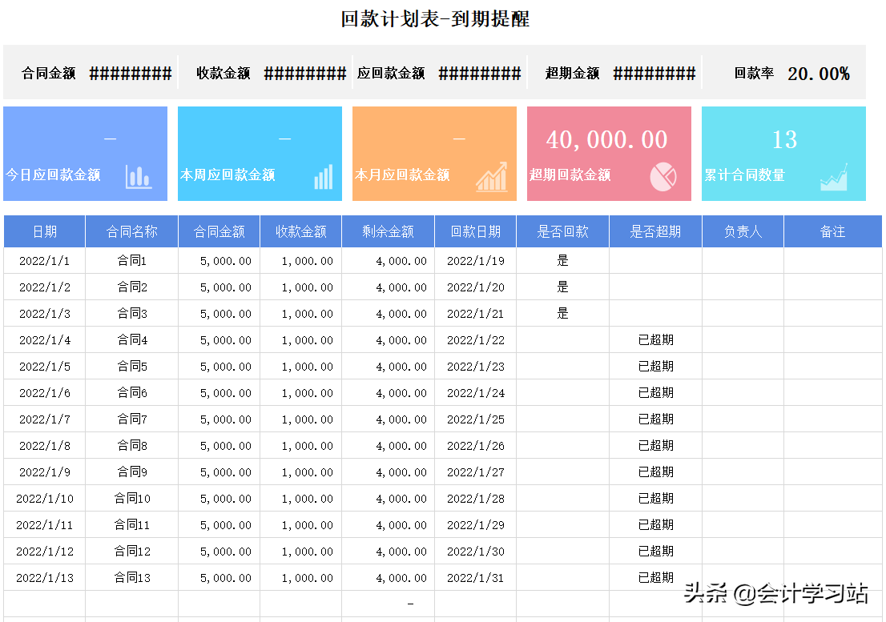886x622 pixels.
Task: Select the 合同6 name cell
Action: click(x=131, y=393)
